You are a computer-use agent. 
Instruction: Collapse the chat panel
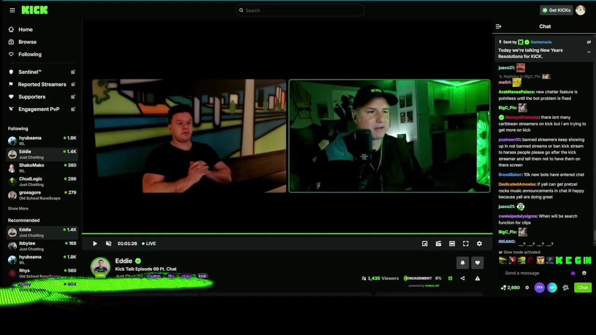coord(498,27)
